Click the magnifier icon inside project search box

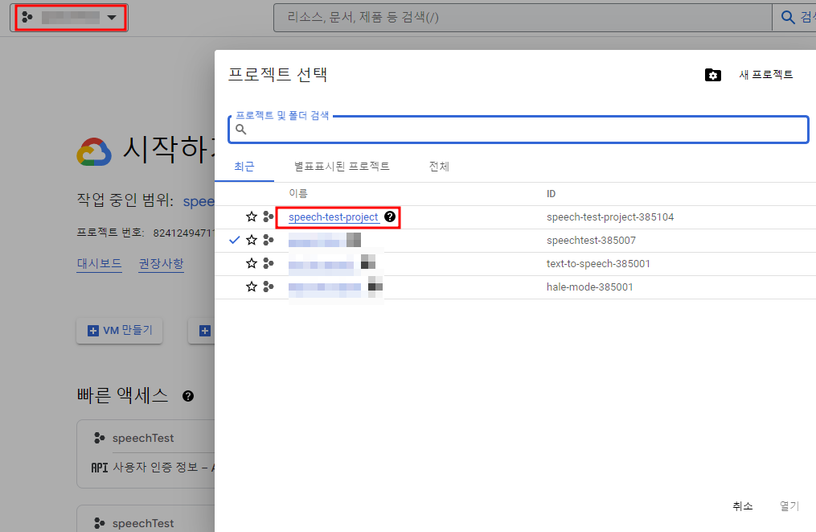point(240,130)
